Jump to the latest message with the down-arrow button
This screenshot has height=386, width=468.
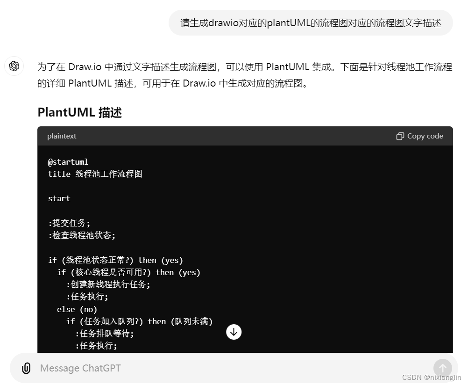tap(234, 332)
